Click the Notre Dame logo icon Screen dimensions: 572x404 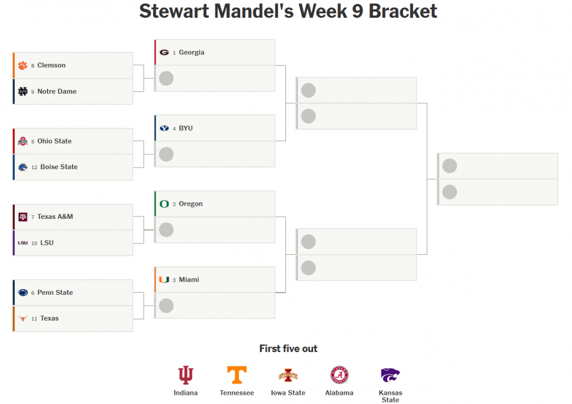pyautogui.click(x=22, y=91)
